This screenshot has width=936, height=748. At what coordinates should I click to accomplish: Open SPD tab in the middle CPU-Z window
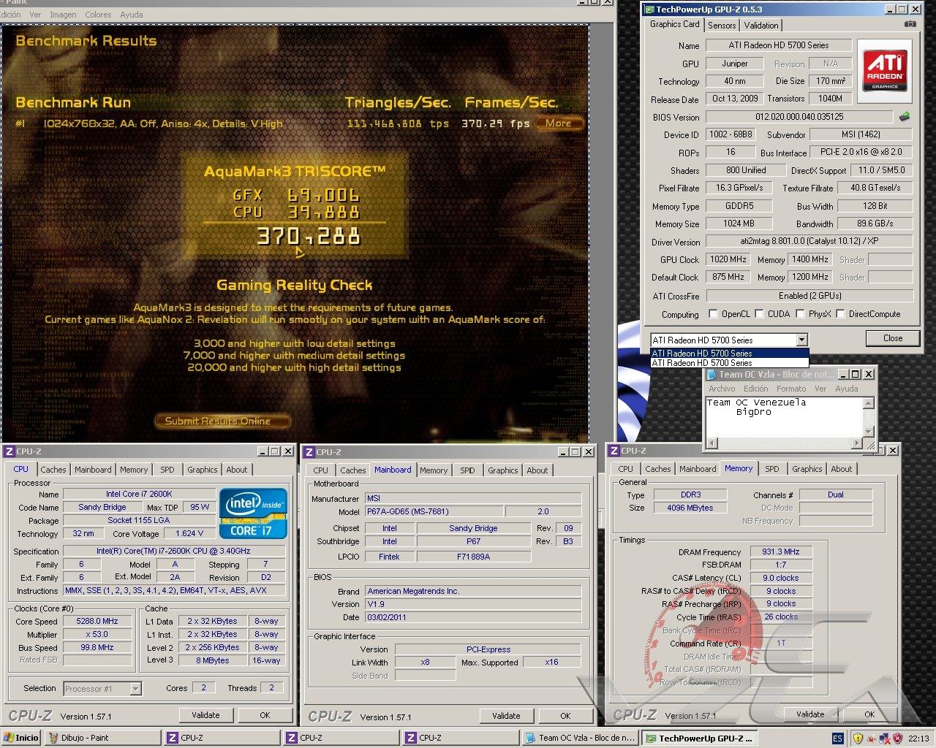click(x=467, y=470)
